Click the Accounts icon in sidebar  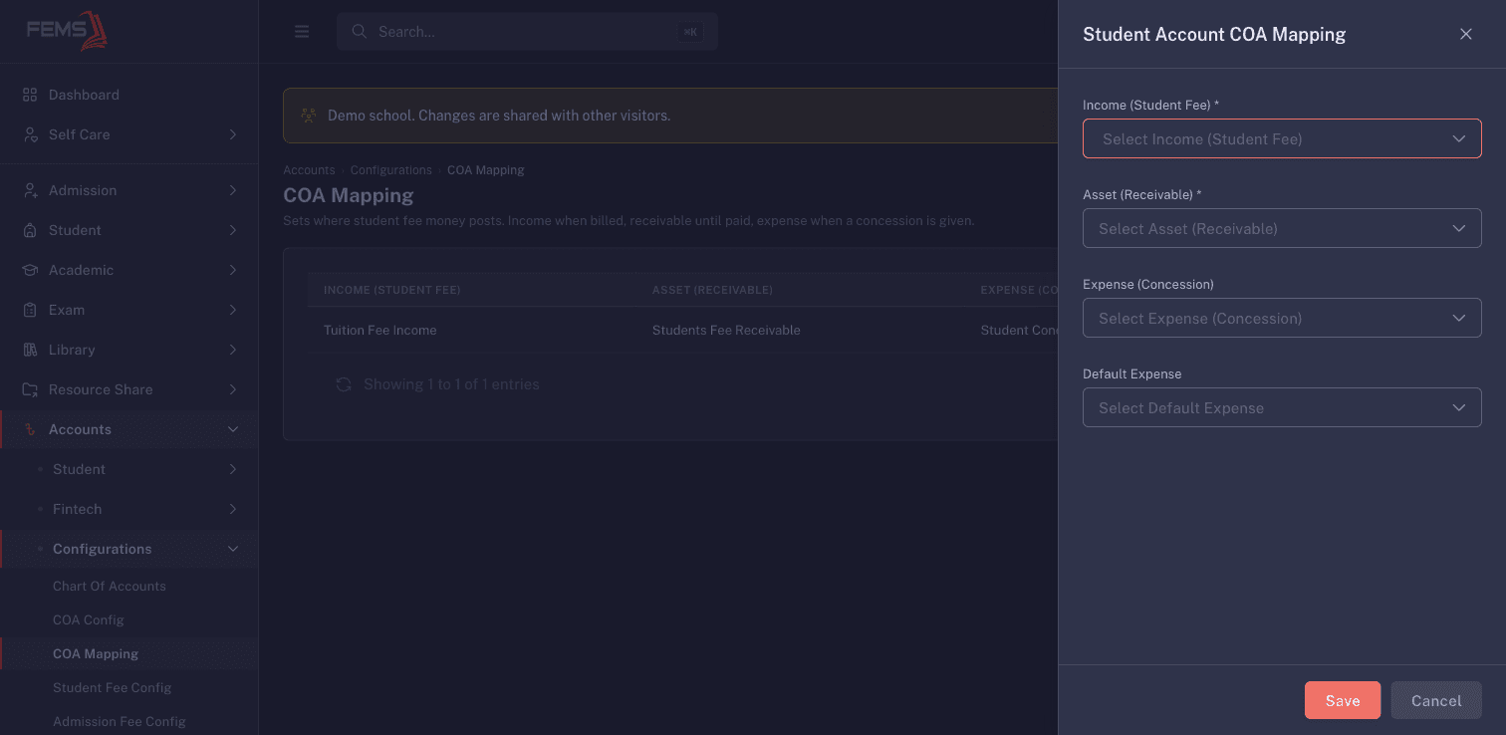click(x=30, y=429)
